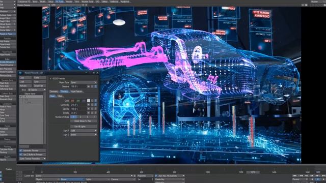This screenshot has width=326, height=183.
Task: Open the Current Item dropdown
Action: (84, 176)
